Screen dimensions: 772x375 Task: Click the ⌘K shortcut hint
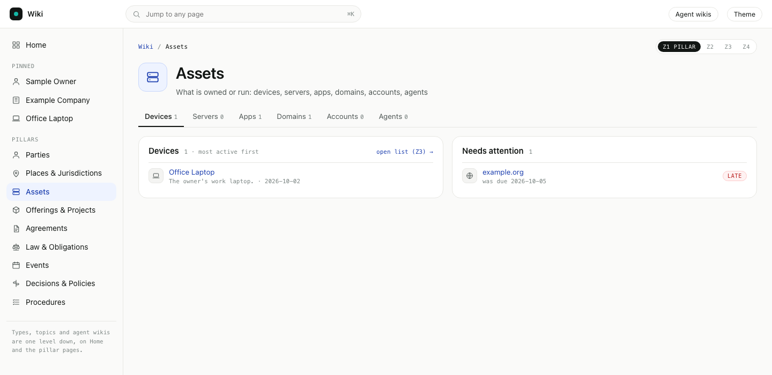click(x=351, y=14)
